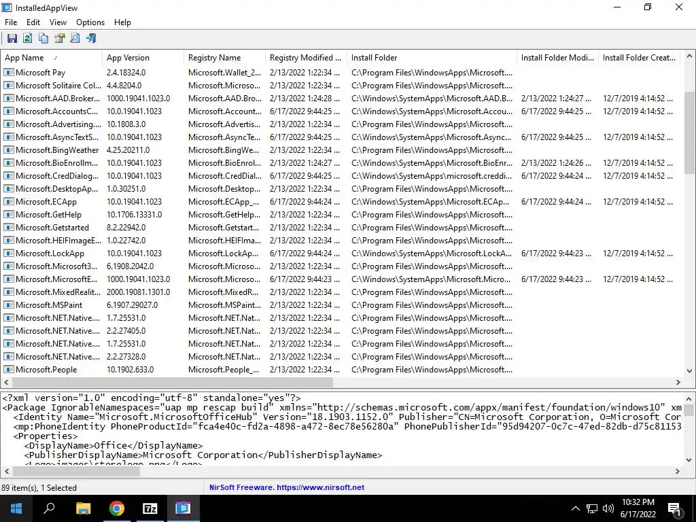This screenshot has width=696, height=522.
Task: Sort by Registry Modified column header
Action: (307, 58)
